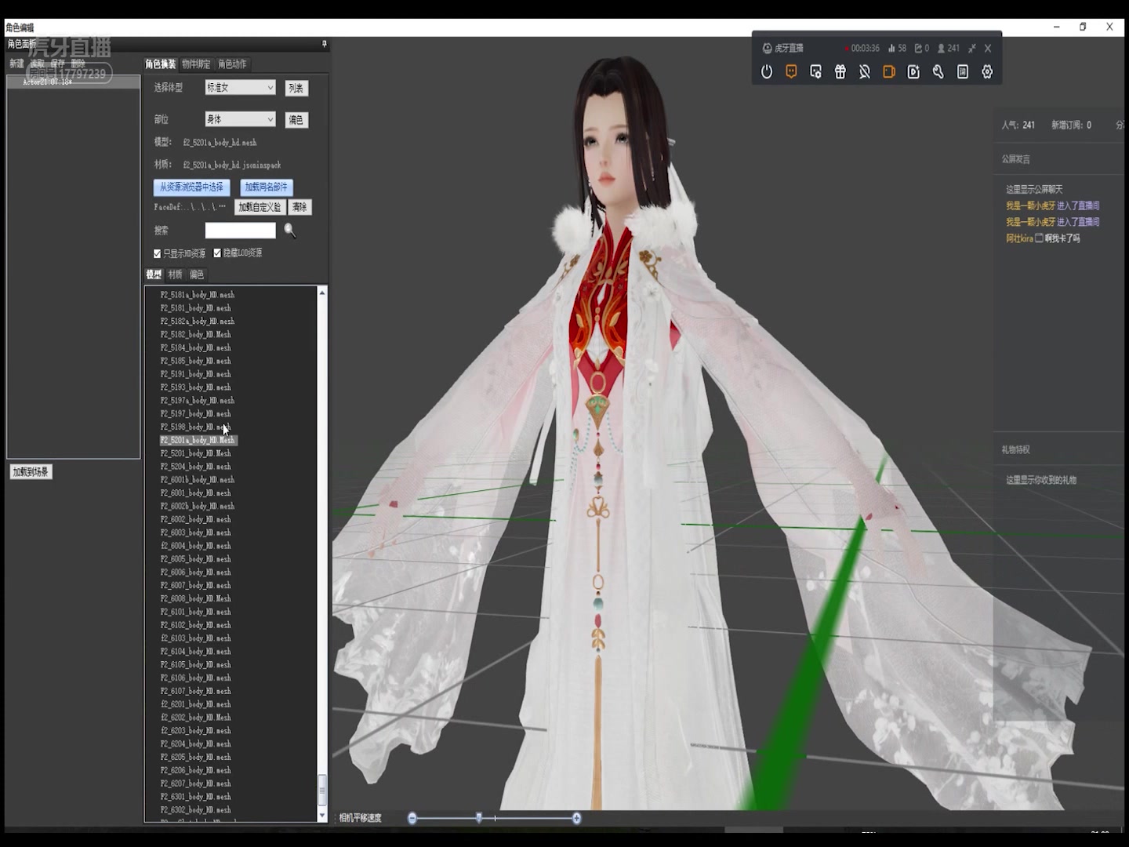Select F2_5181a_body_HD.mesh in list
The height and width of the screenshot is (847, 1129).
[198, 295]
